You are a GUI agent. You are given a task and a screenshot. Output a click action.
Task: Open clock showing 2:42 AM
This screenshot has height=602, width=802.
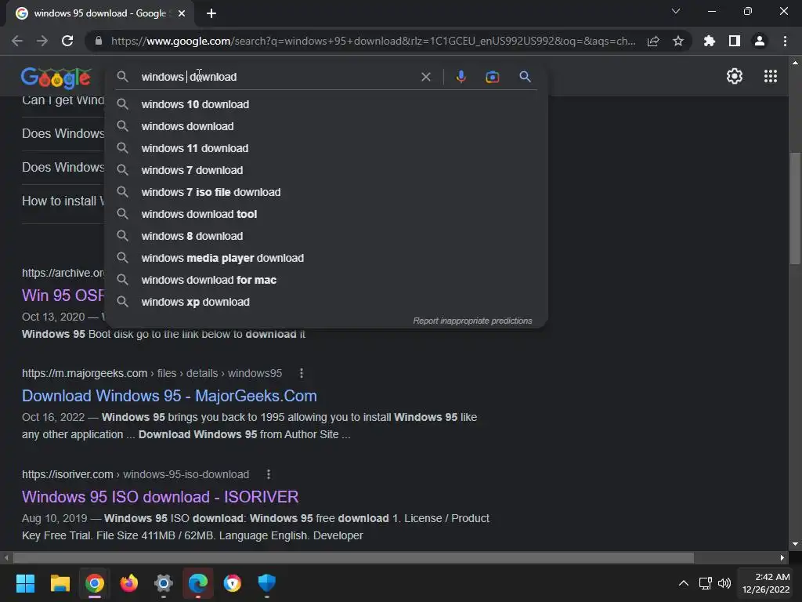766,583
